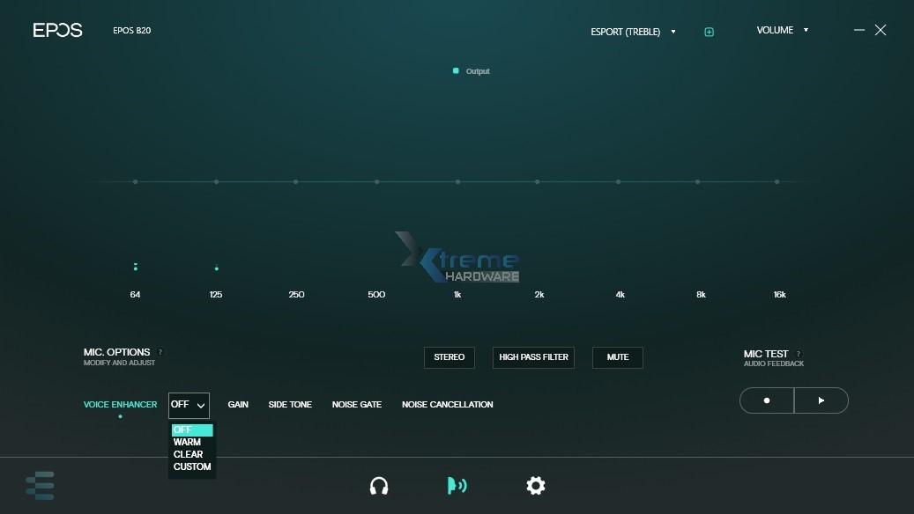Open the Volume dropdown

[x=782, y=31]
